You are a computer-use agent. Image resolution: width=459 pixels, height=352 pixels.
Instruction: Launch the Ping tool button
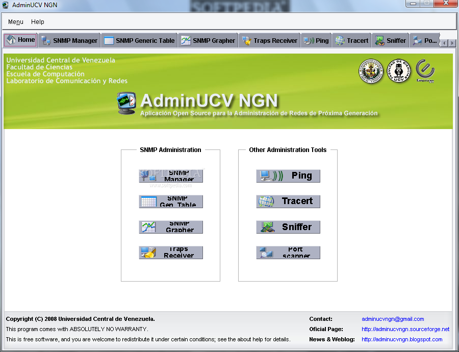[x=288, y=176]
